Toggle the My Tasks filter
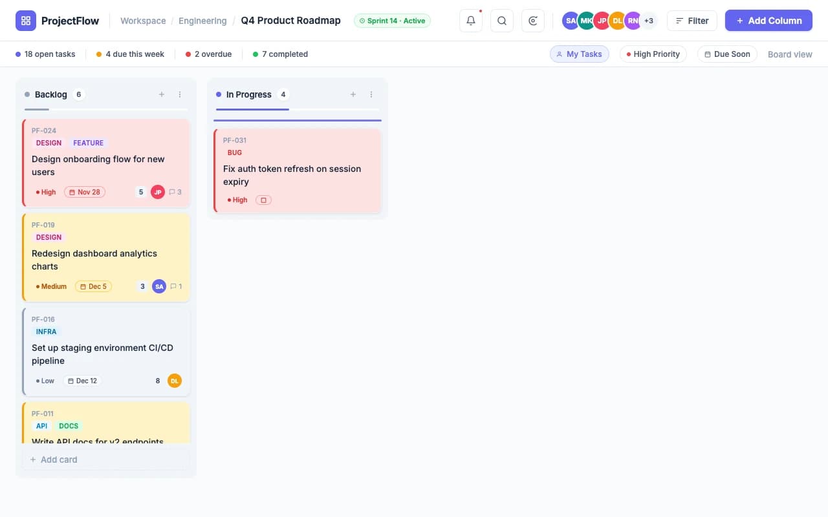Viewport: 828px width, 517px height. point(579,54)
